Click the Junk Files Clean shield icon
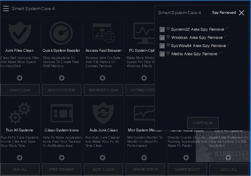Viewport: 251px width, 176px height. (x=20, y=33)
